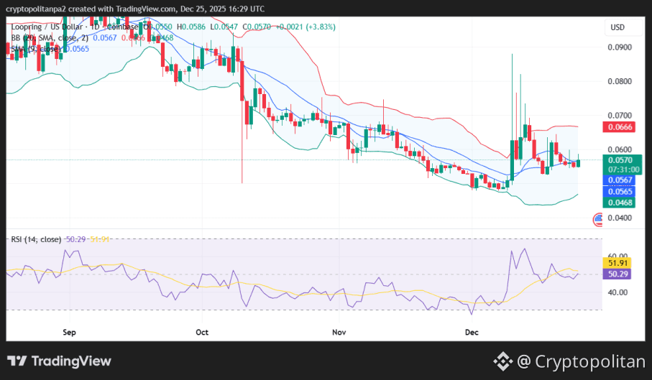Image resolution: width=652 pixels, height=380 pixels.
Task: Click the Dec label on time axis
Action: [472, 333]
